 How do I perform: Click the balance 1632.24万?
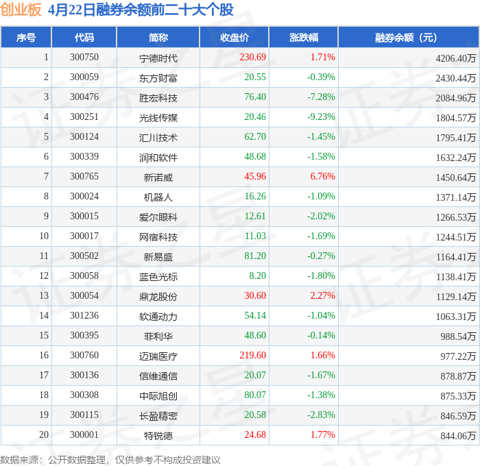click(456, 158)
